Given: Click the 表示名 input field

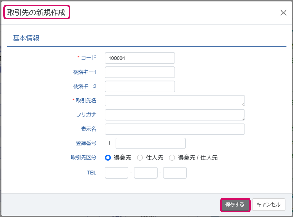Looking at the screenshot, I should point(175,129).
